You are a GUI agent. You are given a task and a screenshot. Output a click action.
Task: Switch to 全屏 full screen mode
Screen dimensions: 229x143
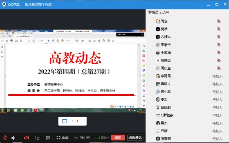click(62, 138)
